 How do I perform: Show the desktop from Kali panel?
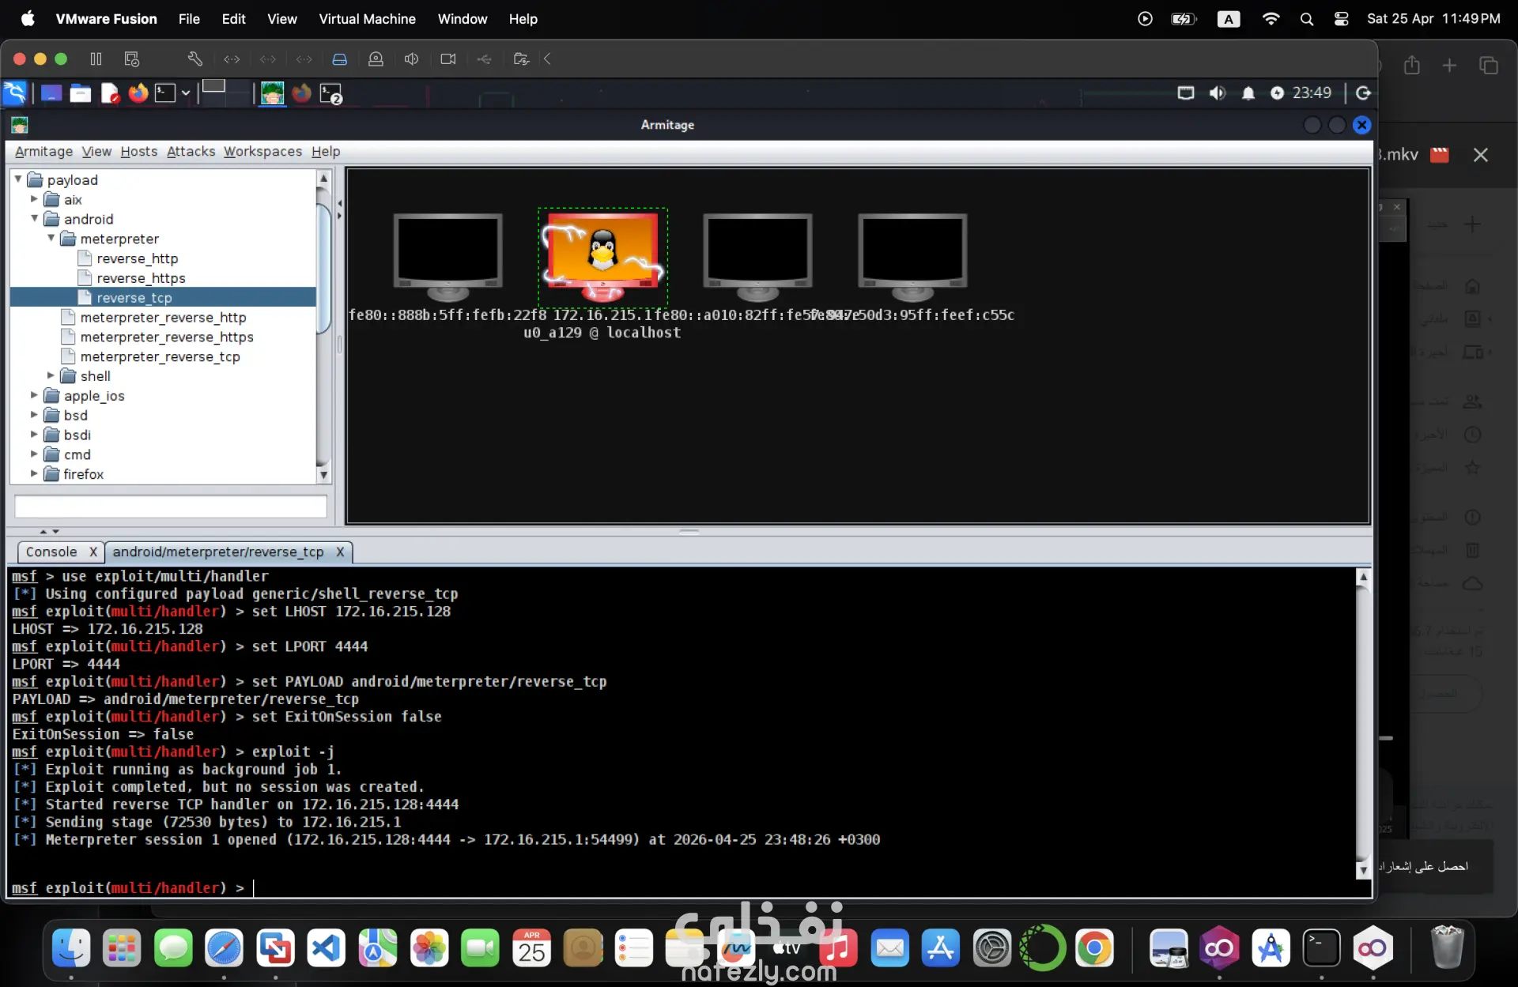coord(51,93)
